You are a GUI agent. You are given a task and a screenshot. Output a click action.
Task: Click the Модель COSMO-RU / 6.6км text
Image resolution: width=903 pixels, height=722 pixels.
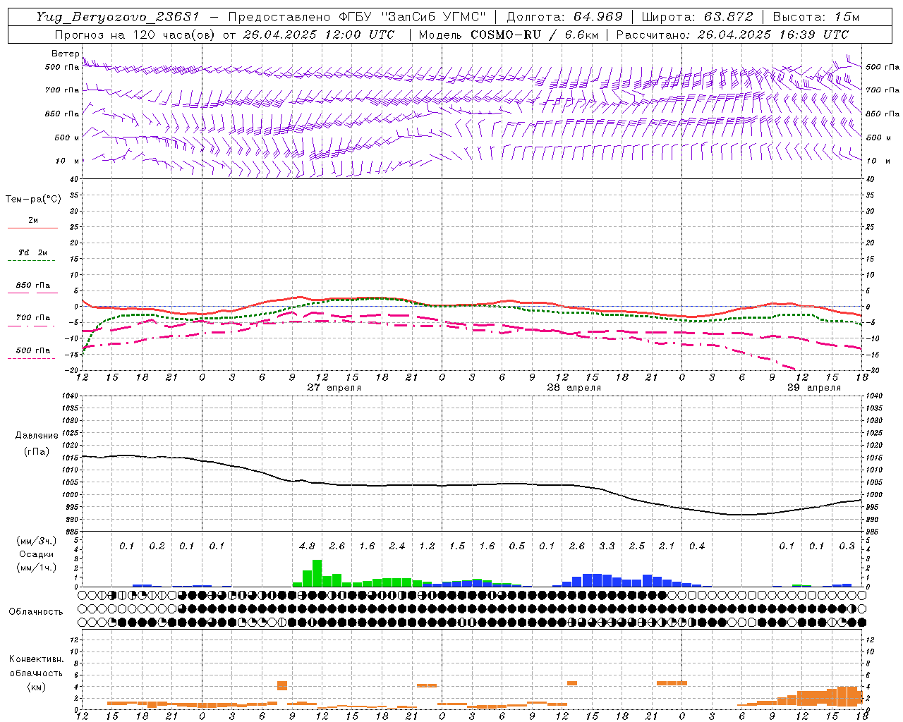click(509, 35)
